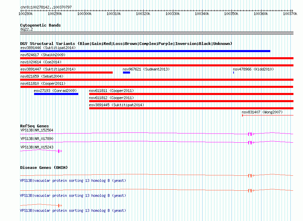Click the VPS13B|NM_017890 transcript label

[37, 139]
